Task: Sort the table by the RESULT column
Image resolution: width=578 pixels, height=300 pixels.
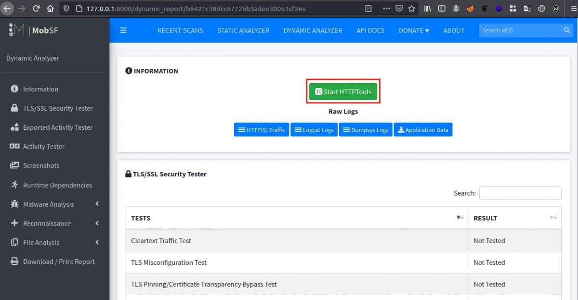Action: (553, 218)
